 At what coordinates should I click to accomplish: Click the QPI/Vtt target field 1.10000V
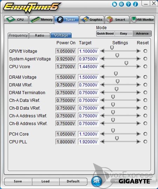click(88, 51)
